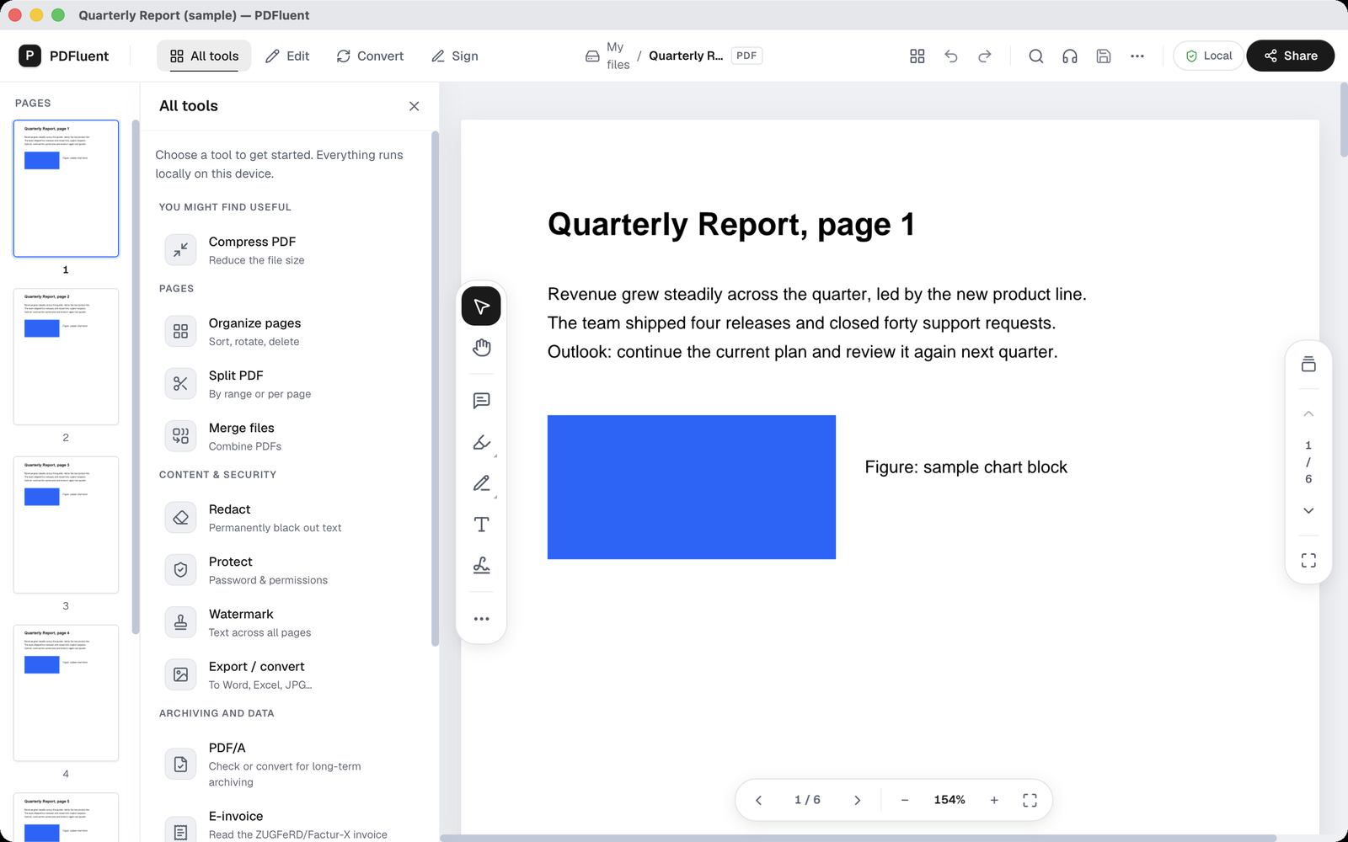Open layers panel icon on right rail

pos(1308,364)
